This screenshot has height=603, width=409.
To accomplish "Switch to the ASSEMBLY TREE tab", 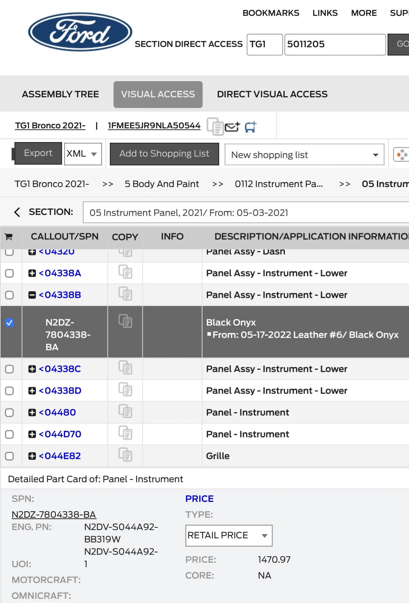I will (x=60, y=94).
